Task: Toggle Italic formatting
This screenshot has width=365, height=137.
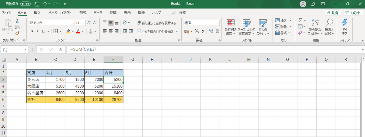Action: pyautogui.click(x=37, y=31)
